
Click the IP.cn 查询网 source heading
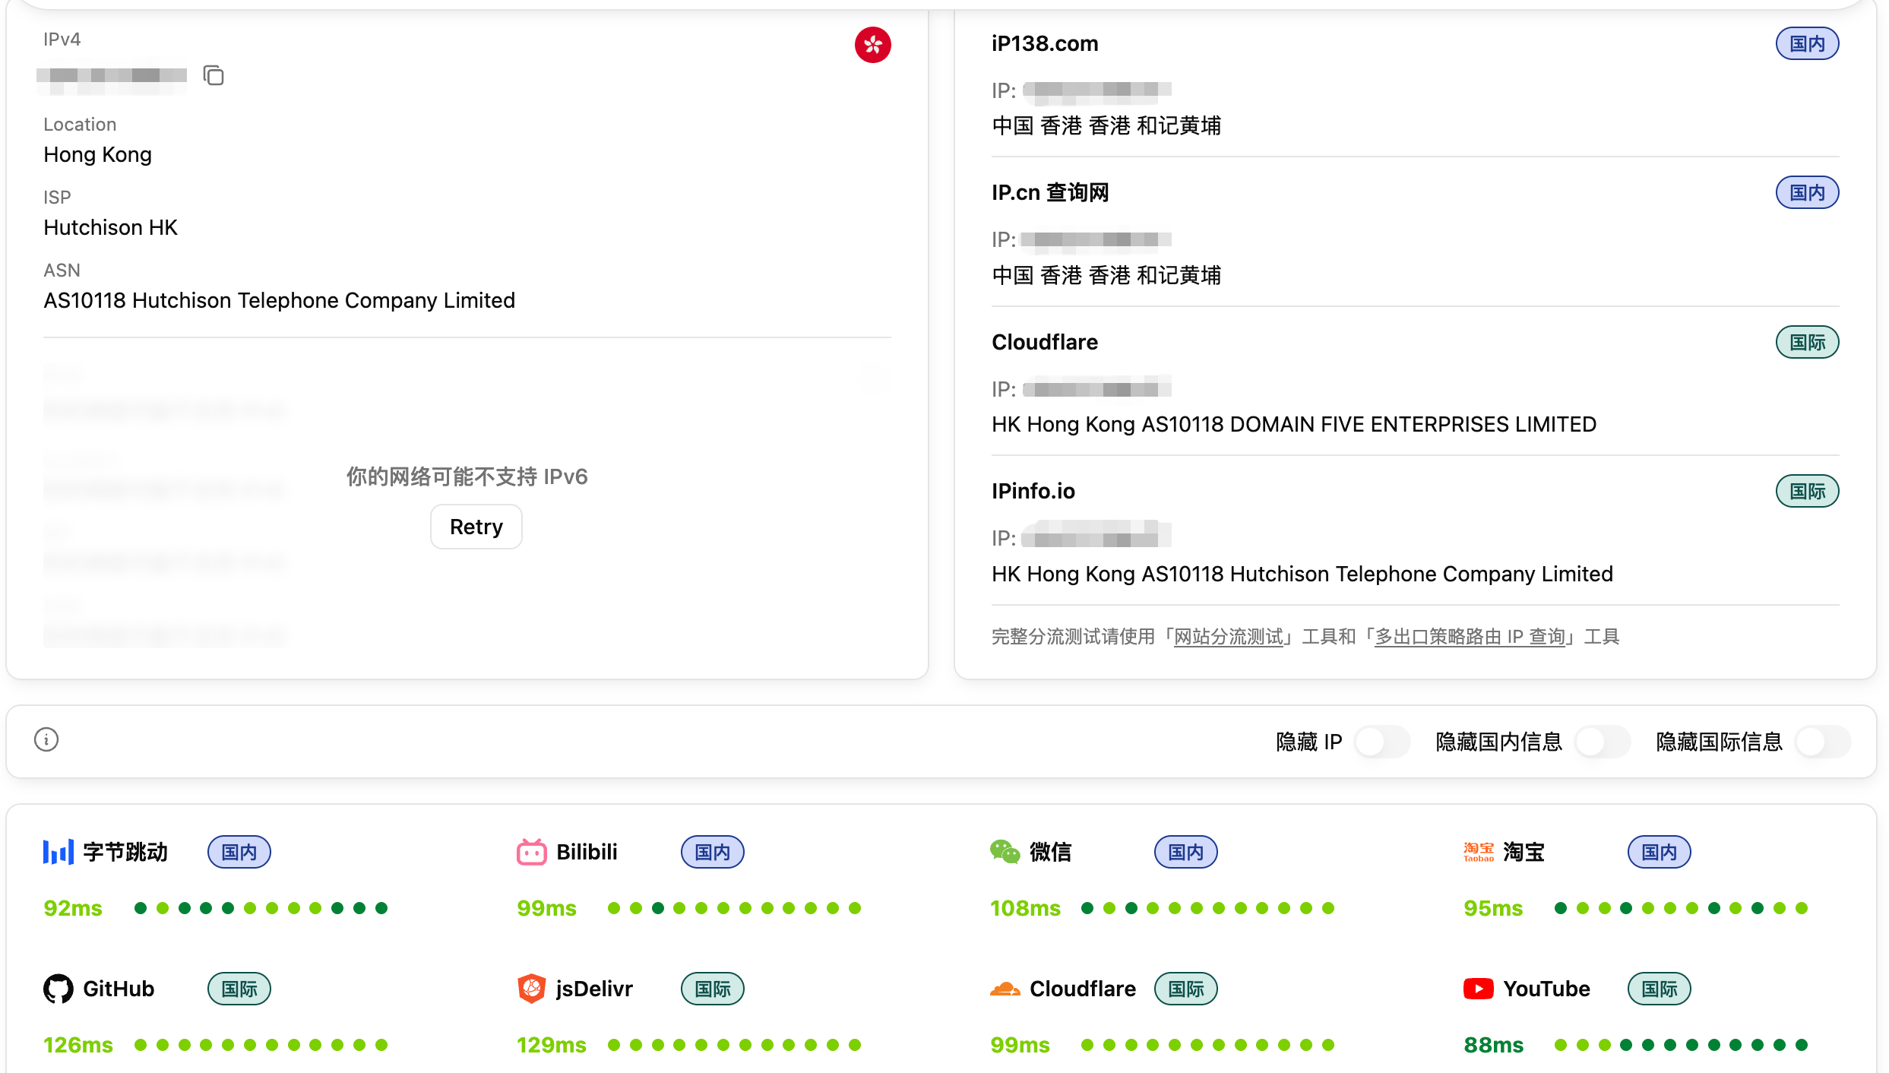tap(1050, 192)
